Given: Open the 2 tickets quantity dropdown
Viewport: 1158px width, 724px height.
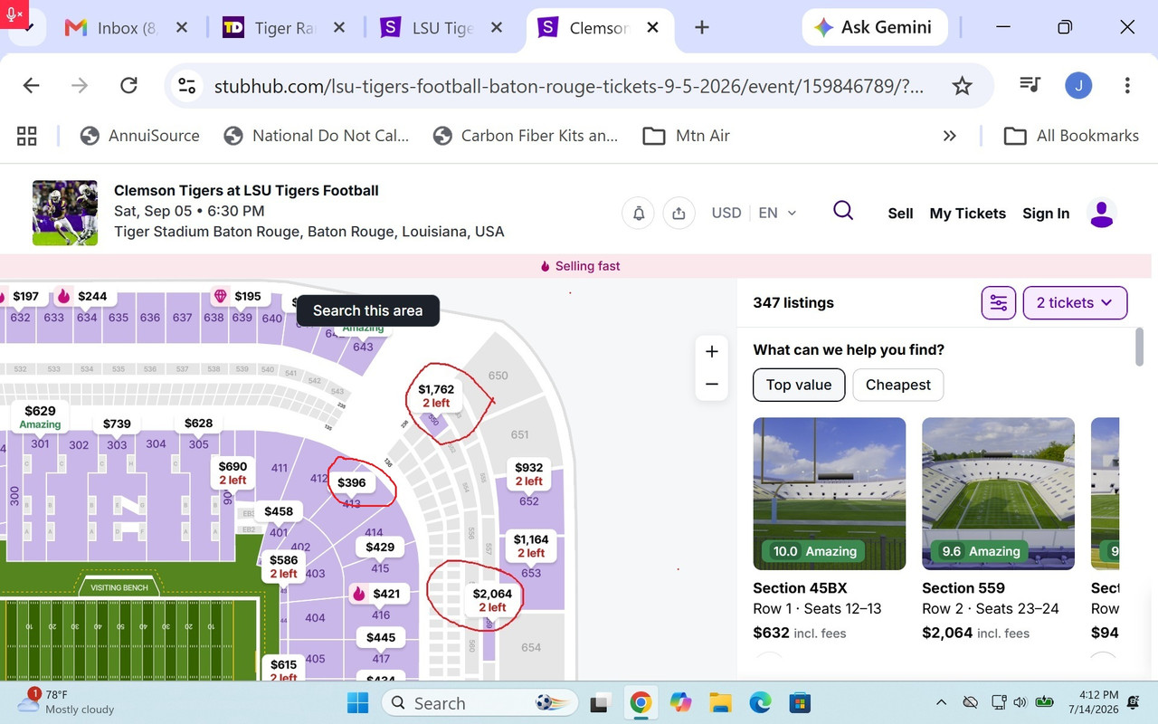Looking at the screenshot, I should pyautogui.click(x=1075, y=303).
